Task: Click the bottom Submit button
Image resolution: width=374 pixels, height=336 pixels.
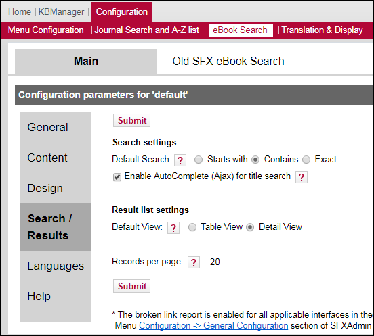Action: 131,286
